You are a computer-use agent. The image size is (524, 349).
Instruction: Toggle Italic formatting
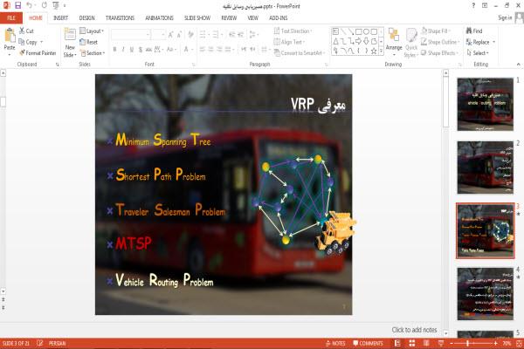tap(123, 50)
